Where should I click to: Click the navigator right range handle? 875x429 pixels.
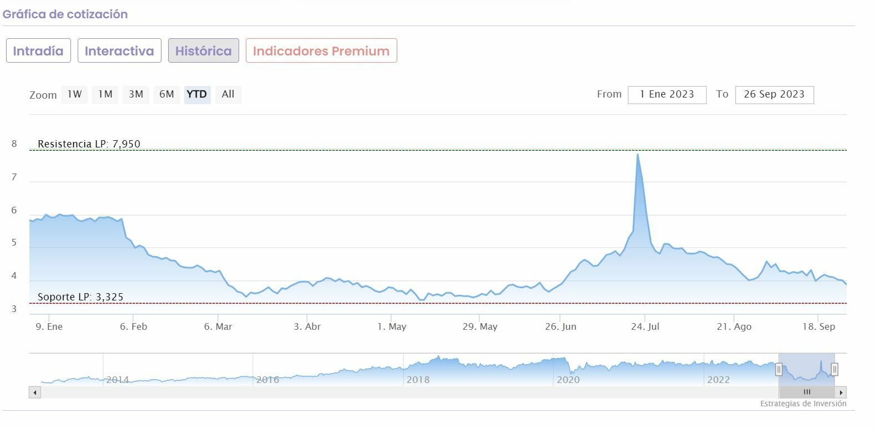click(834, 369)
